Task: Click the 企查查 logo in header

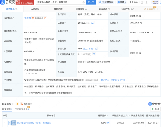Action: (7, 2)
